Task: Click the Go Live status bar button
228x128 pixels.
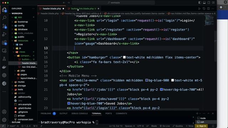Action: click(x=165, y=126)
